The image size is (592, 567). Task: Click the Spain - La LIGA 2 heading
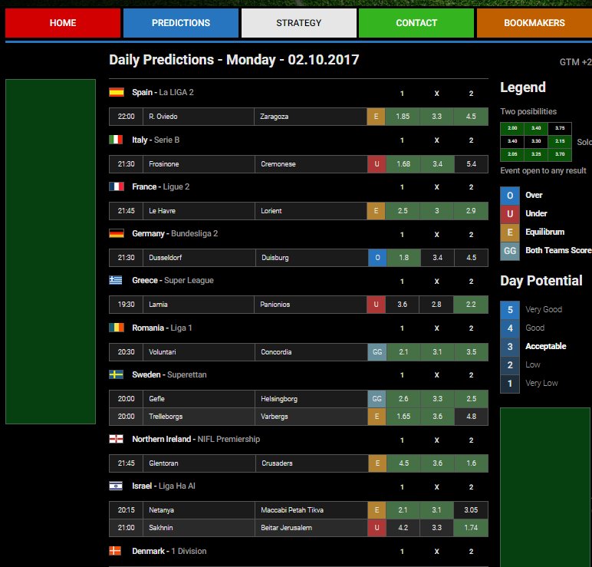click(x=163, y=92)
